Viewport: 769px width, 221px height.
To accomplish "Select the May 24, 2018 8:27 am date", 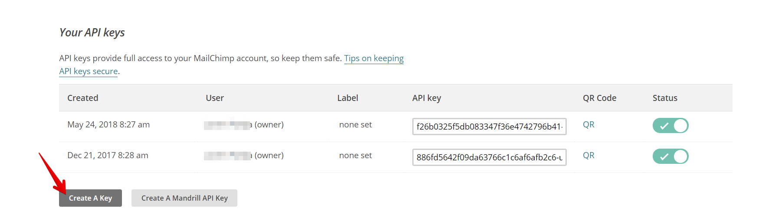I will click(108, 125).
